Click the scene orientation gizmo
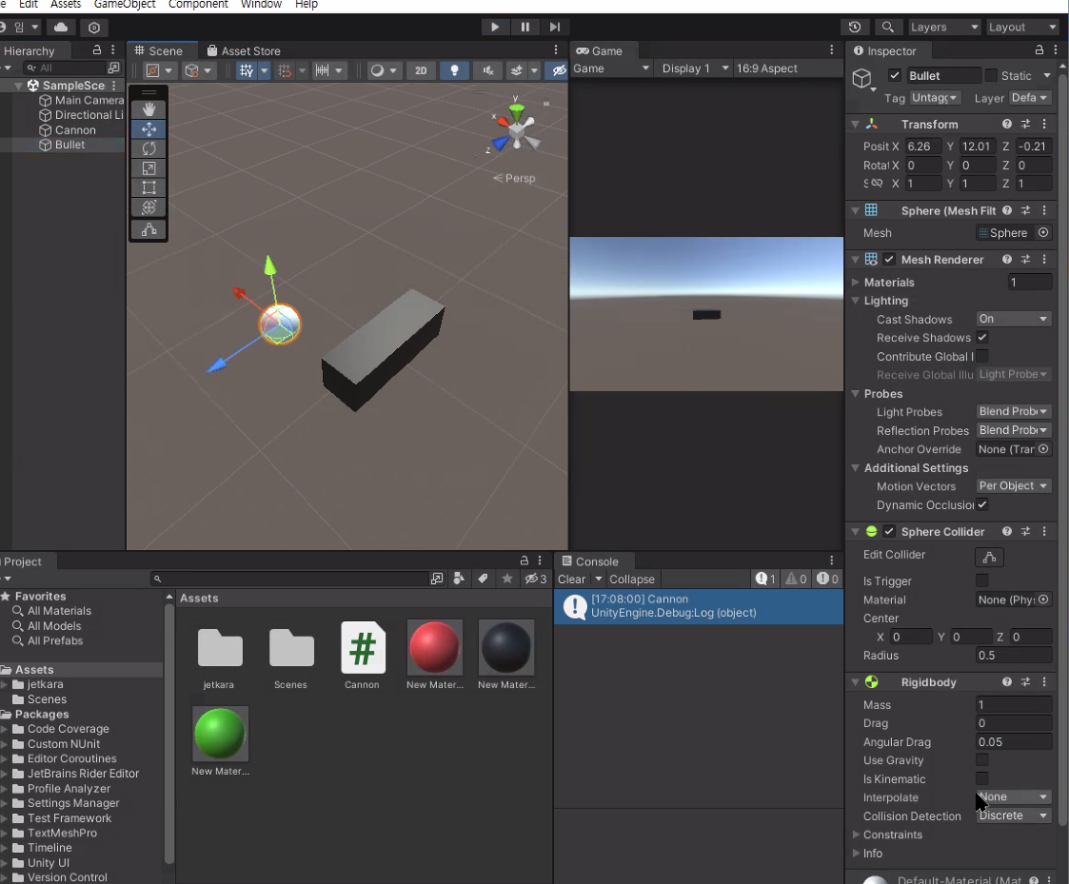Image resolution: width=1069 pixels, height=884 pixels. coord(517,129)
